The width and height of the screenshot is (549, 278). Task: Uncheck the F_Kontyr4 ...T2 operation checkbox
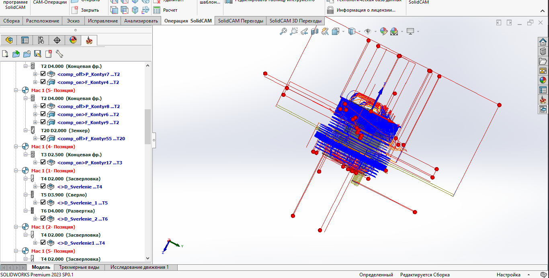43,82
